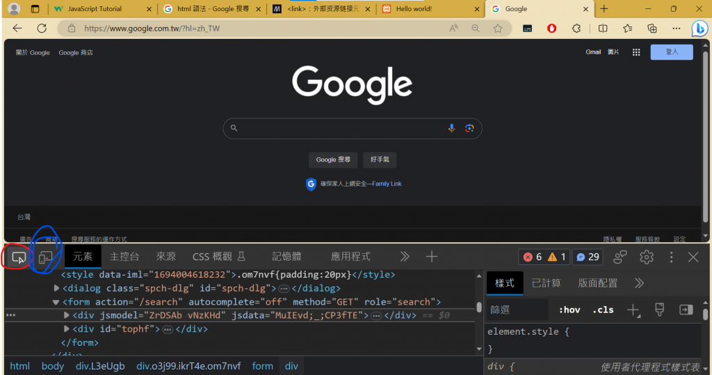Click the 好手氣 lucky button
The height and width of the screenshot is (375, 712).
click(380, 159)
